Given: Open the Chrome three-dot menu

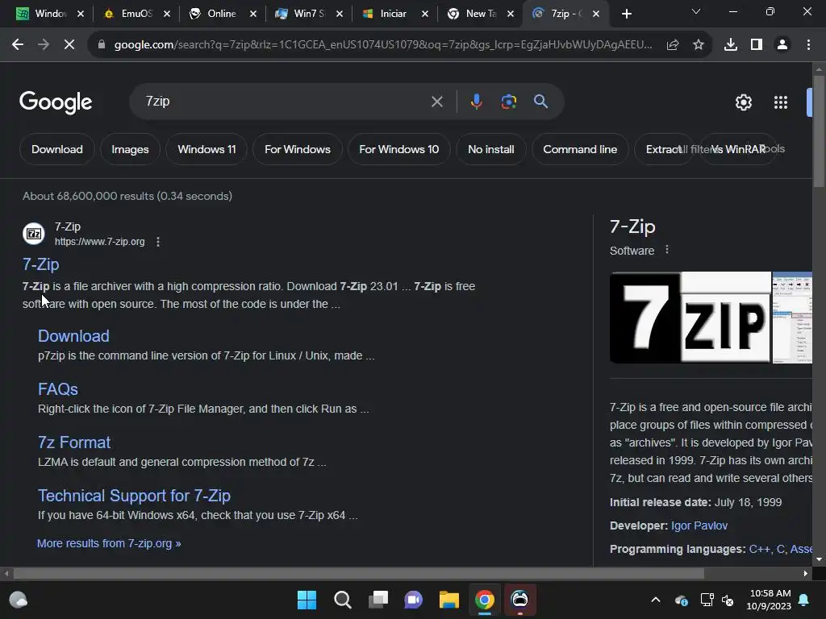Looking at the screenshot, I should (x=808, y=45).
